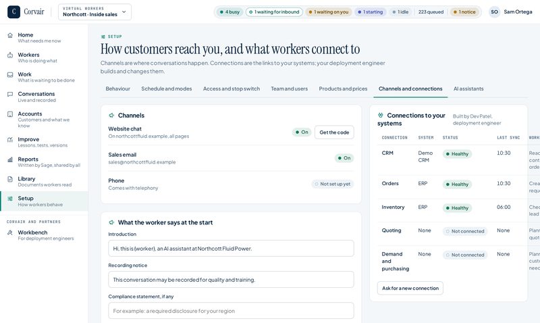
Task: Click the SO user avatar
Action: pyautogui.click(x=495, y=11)
